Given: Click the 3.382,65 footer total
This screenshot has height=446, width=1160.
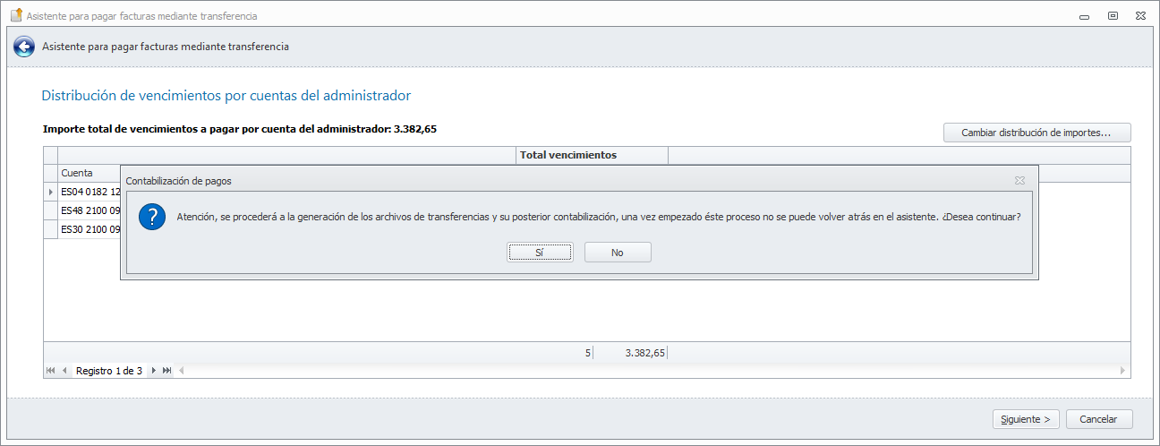Looking at the screenshot, I should [644, 353].
